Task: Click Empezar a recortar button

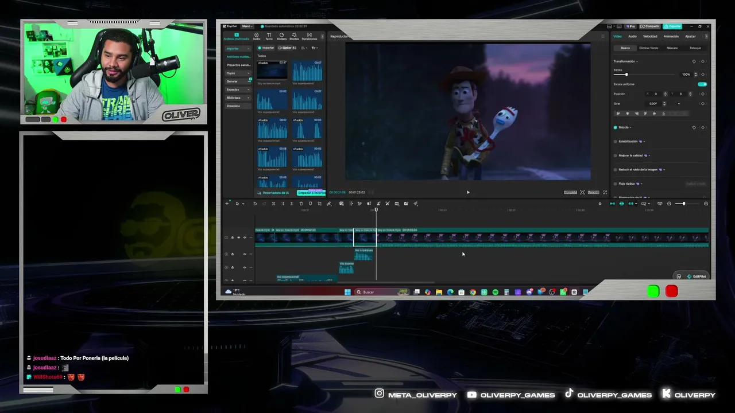Action: coord(311,193)
